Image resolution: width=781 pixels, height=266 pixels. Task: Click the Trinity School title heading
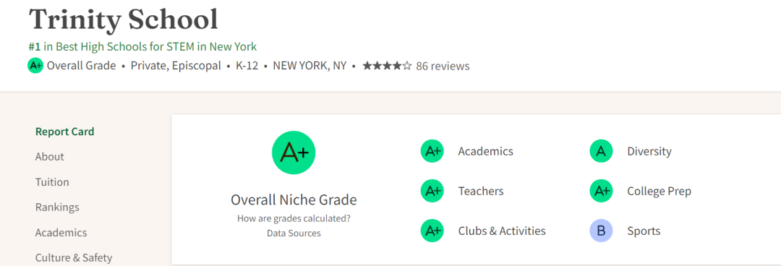pyautogui.click(x=124, y=20)
